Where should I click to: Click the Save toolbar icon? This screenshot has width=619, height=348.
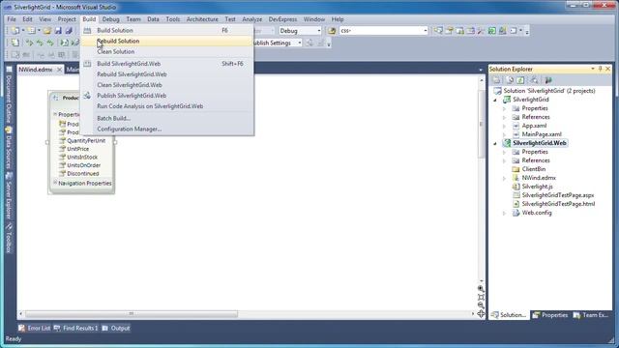pyautogui.click(x=58, y=30)
